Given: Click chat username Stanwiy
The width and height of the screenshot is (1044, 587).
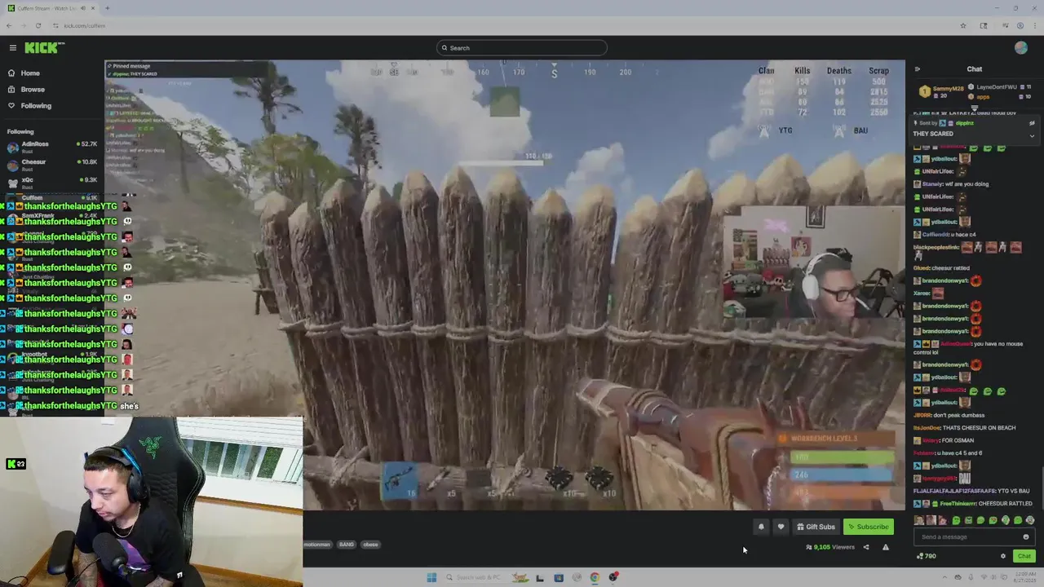Looking at the screenshot, I should (933, 184).
